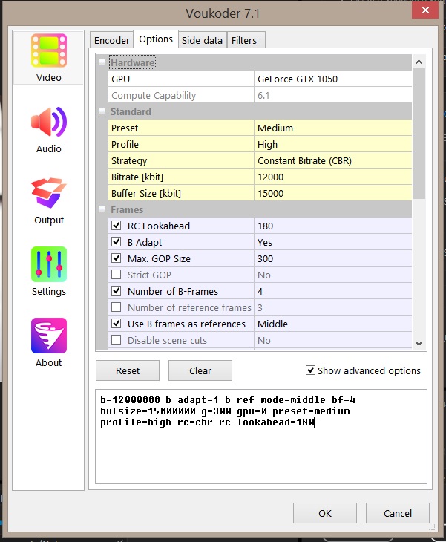Image resolution: width=446 pixels, height=542 pixels.
Task: Click the Bitrate value field
Action: [x=332, y=177]
